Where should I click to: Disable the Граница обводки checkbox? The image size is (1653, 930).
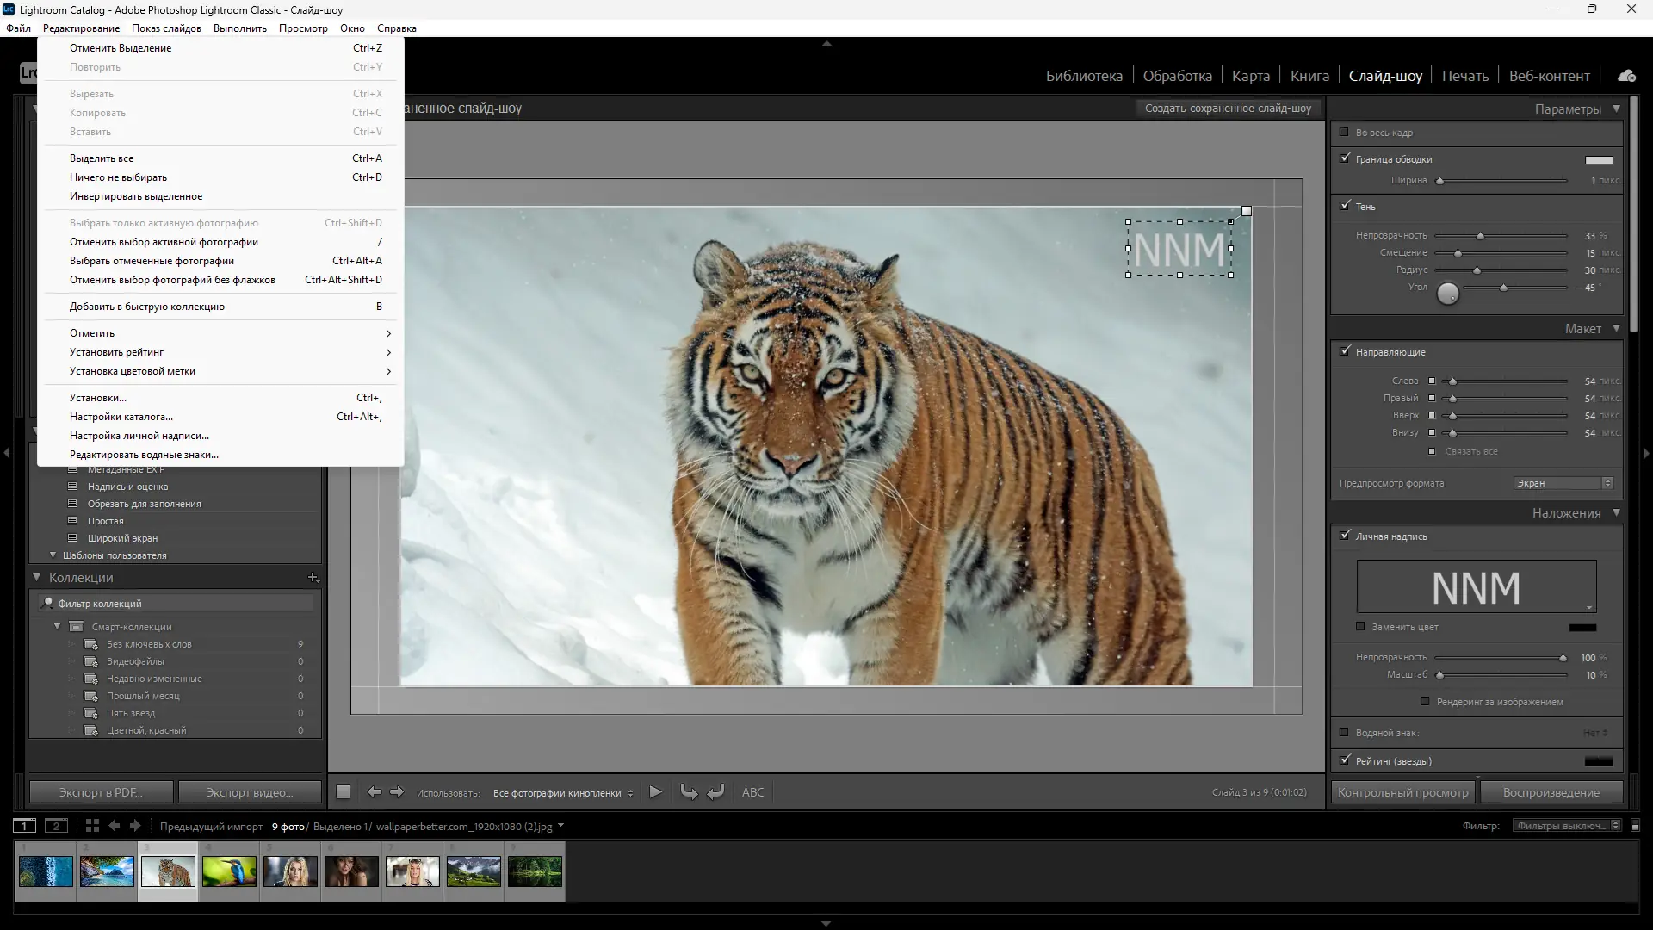coord(1345,158)
